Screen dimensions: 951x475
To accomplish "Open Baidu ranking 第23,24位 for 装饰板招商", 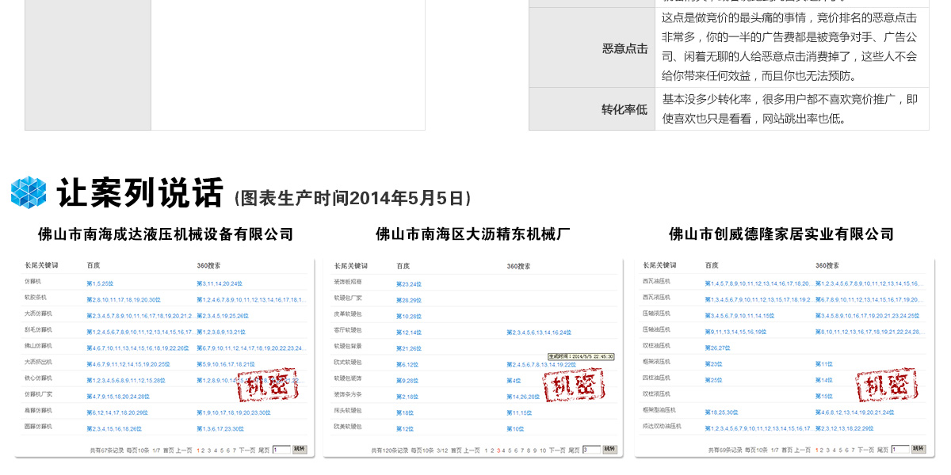I will (409, 283).
